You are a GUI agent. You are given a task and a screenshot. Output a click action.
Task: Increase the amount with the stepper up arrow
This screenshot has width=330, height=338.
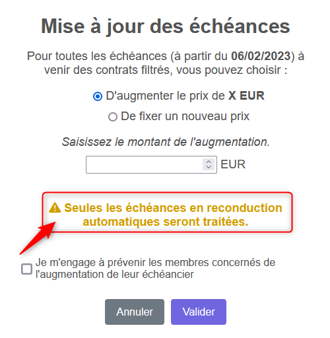[x=209, y=162]
